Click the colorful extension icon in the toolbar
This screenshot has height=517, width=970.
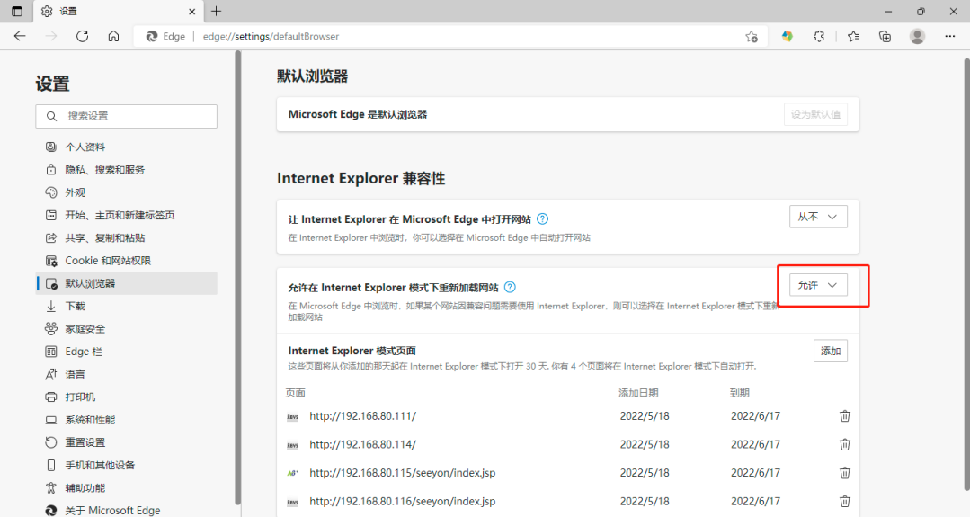pyautogui.click(x=787, y=37)
